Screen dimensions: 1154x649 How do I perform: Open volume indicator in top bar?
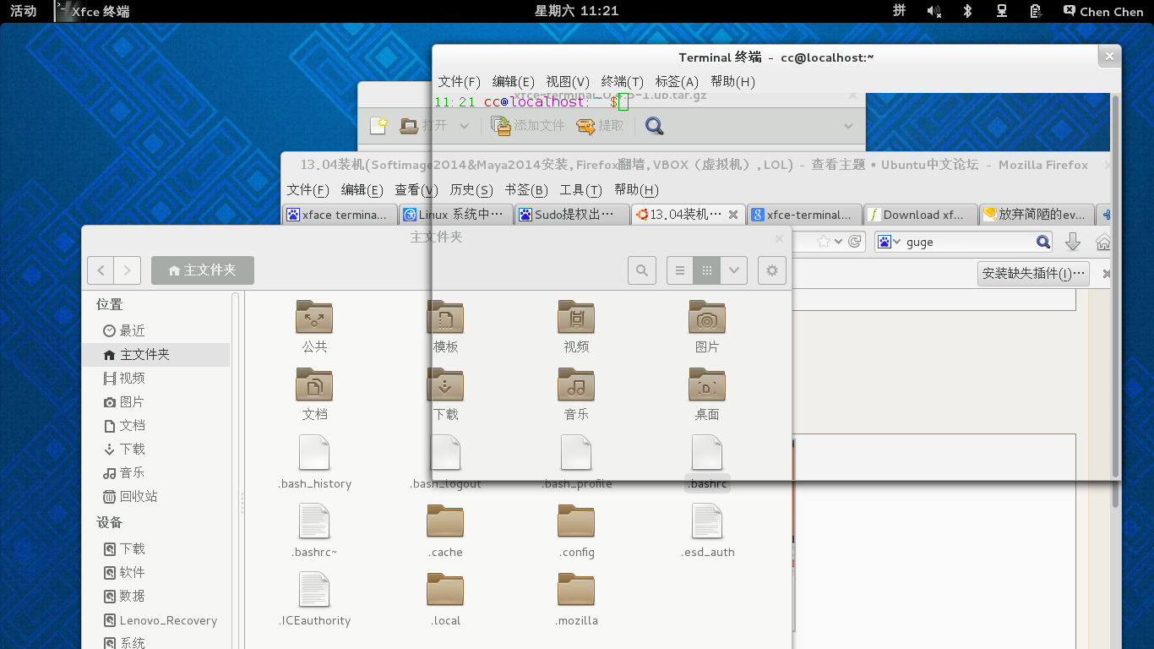934,11
